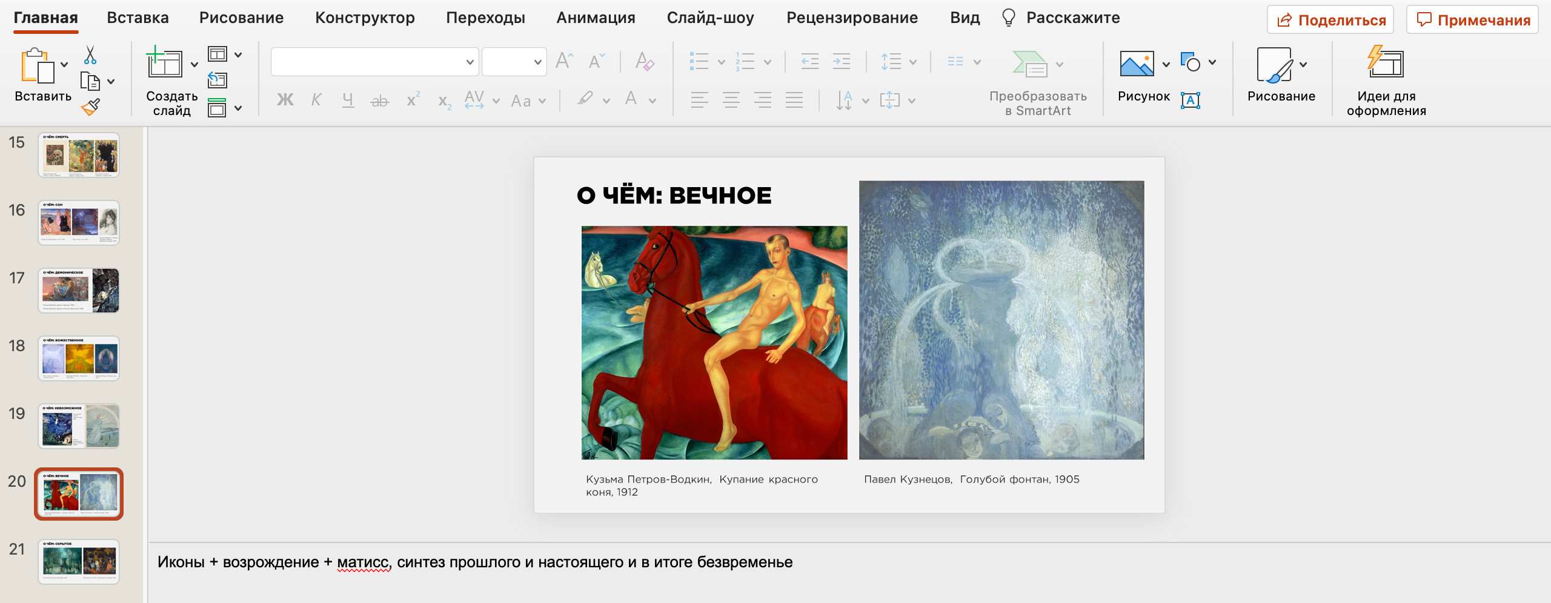Open numbered list dropdown arrow
The height and width of the screenshot is (603, 1551).
(767, 62)
